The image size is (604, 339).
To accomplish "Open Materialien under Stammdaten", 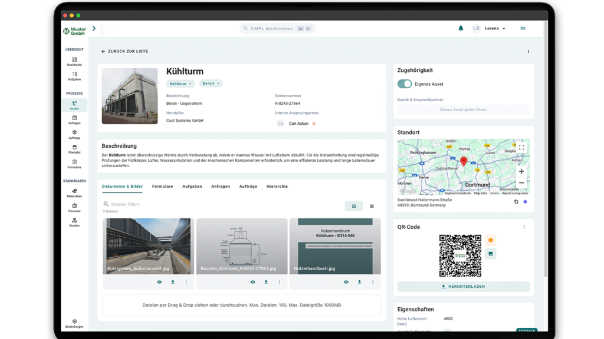I will point(74,192).
